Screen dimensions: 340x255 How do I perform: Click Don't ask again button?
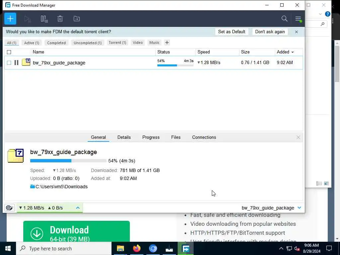point(270,32)
